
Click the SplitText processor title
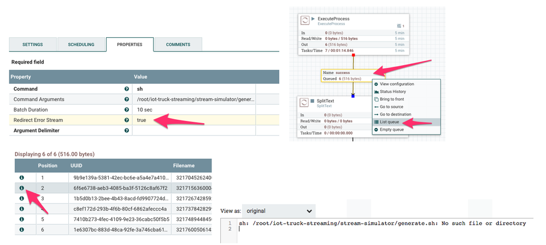click(325, 101)
